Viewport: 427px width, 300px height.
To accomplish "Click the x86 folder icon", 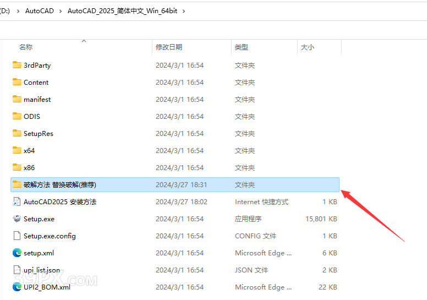I will (17, 167).
